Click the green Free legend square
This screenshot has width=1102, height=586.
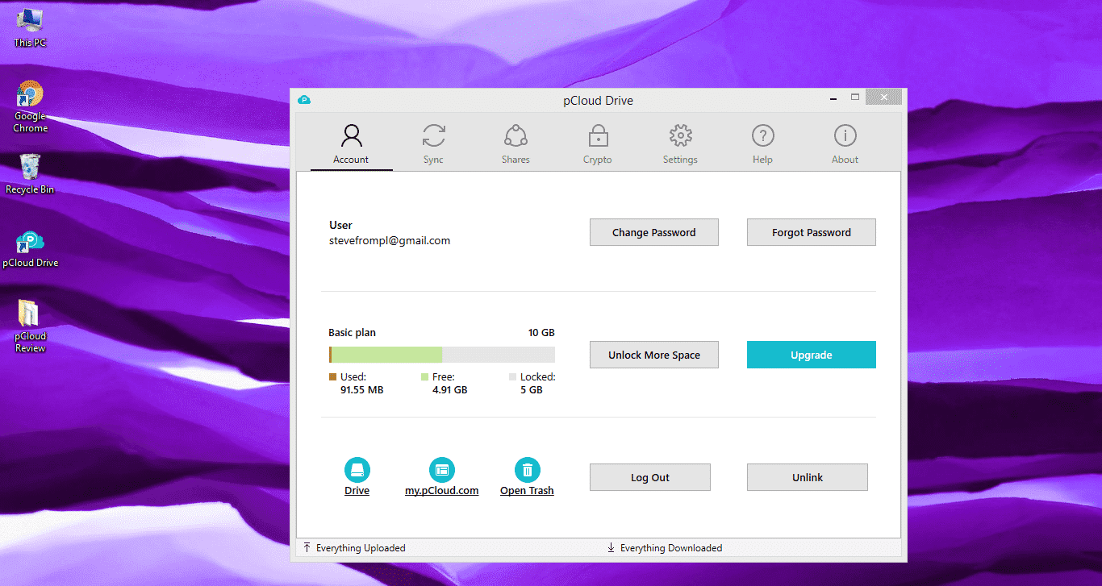[x=424, y=376]
